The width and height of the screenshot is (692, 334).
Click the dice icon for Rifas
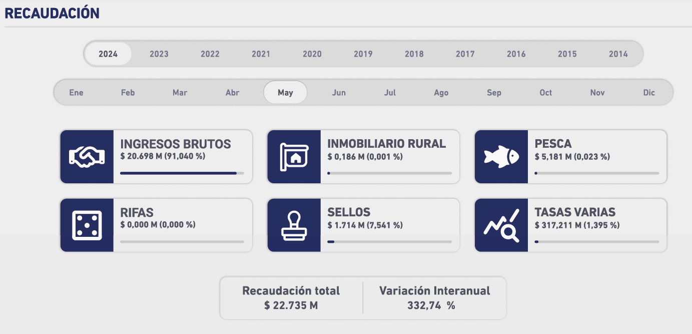point(87,225)
